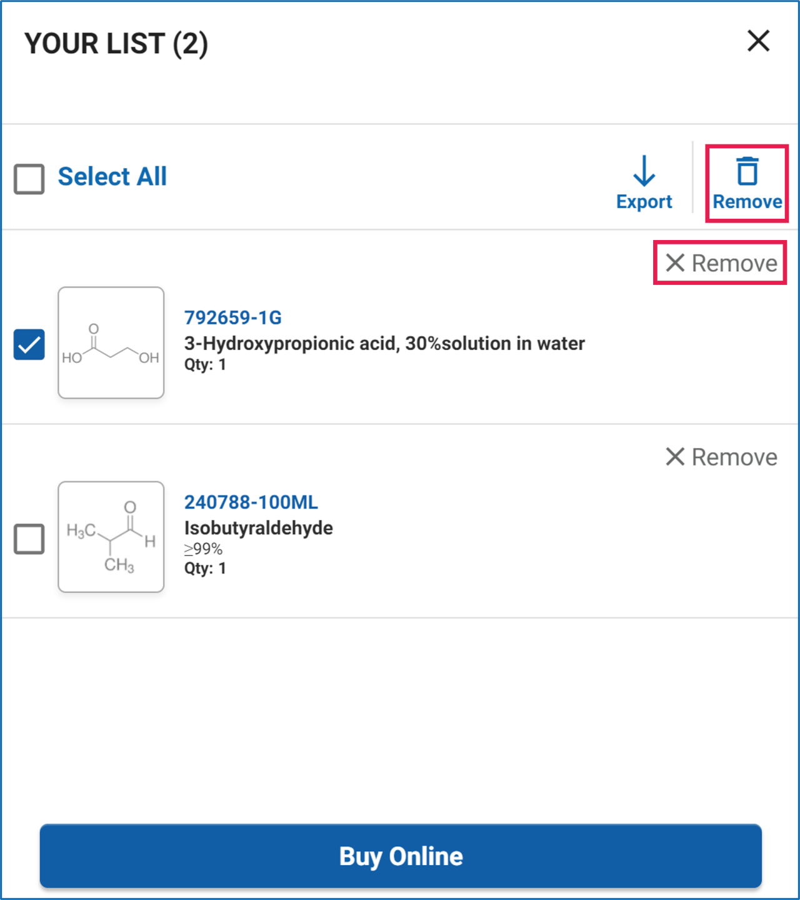Open the 792659-1G product link
800x900 pixels.
click(232, 317)
